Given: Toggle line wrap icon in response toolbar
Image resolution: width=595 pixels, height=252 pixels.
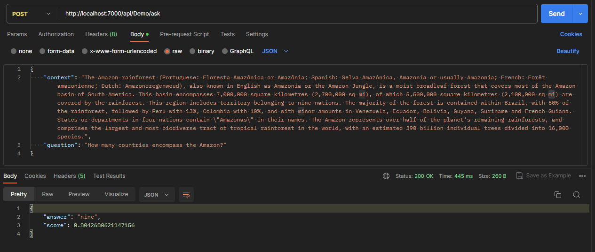Looking at the screenshot, I should coord(186,195).
